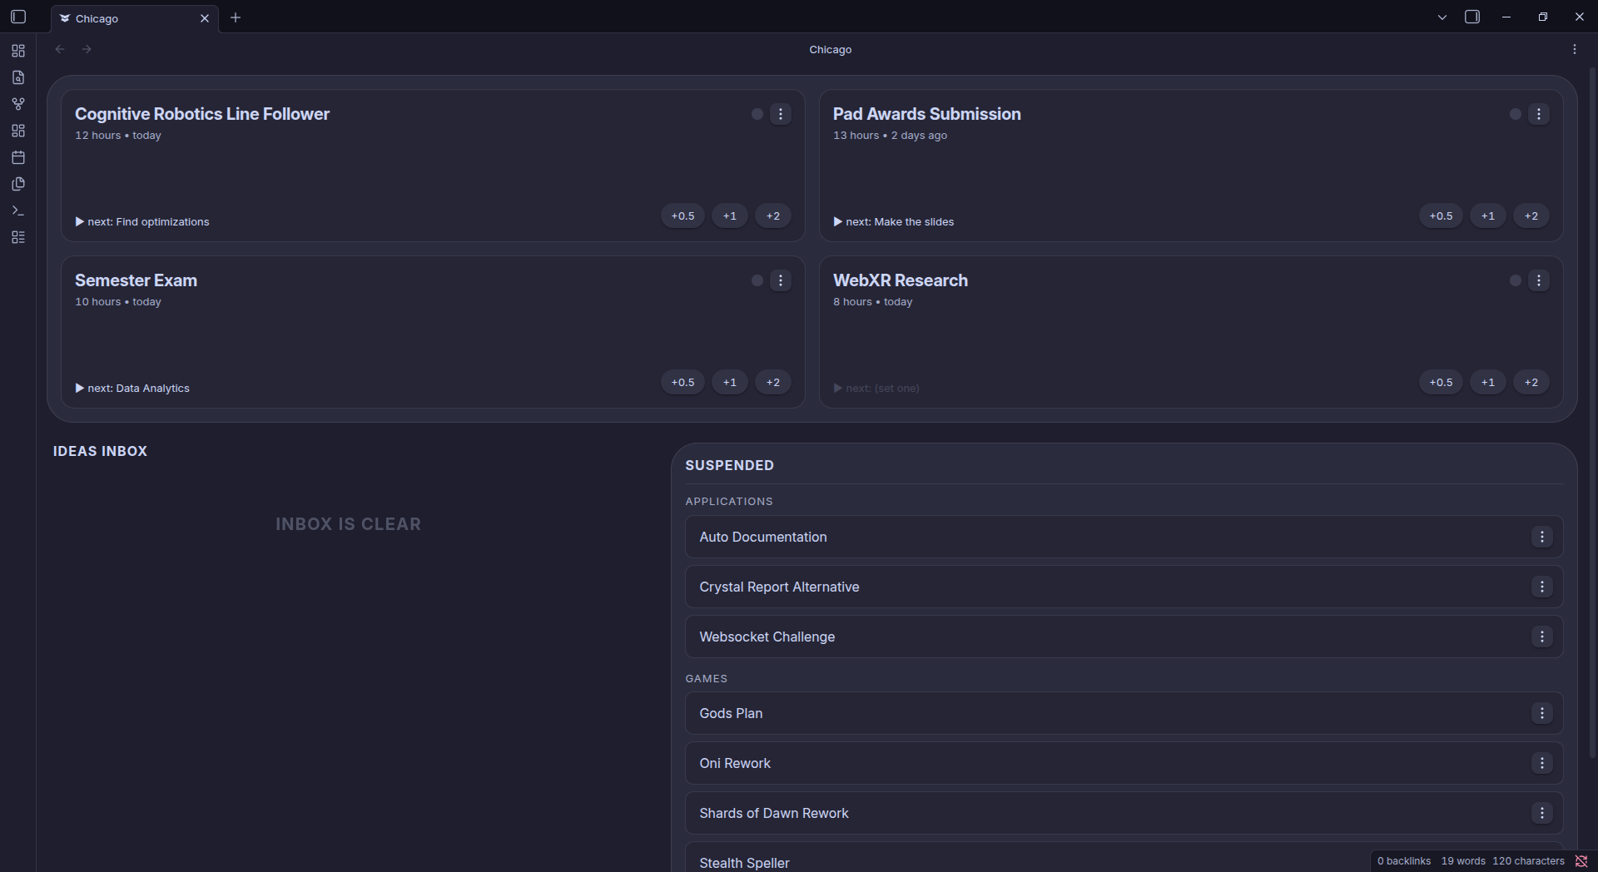The height and width of the screenshot is (872, 1598).
Task: Toggle the left sidebar
Action: point(18,17)
